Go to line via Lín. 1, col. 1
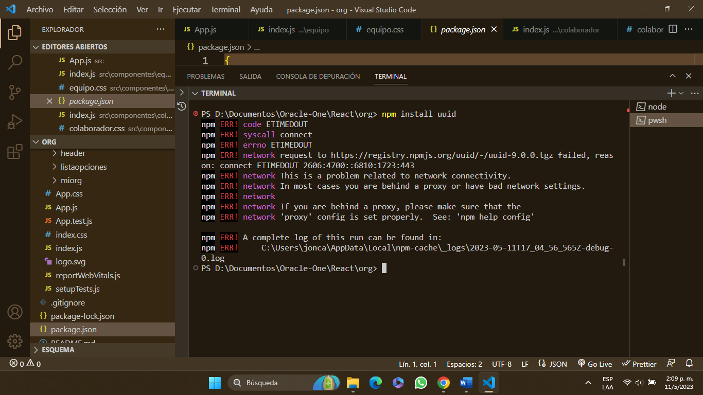Viewport: 703px width, 395px height. [x=418, y=364]
